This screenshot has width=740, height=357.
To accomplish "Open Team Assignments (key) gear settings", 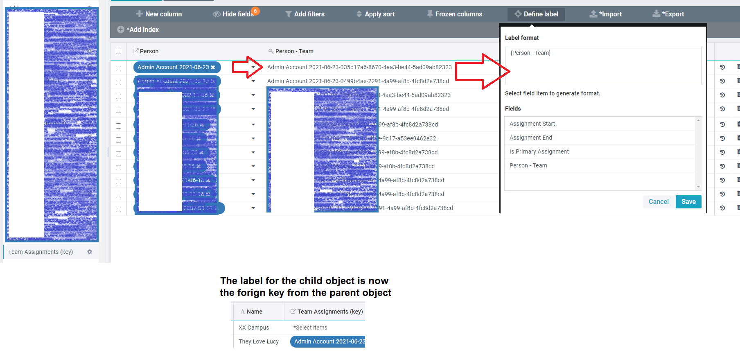I will coord(90,252).
